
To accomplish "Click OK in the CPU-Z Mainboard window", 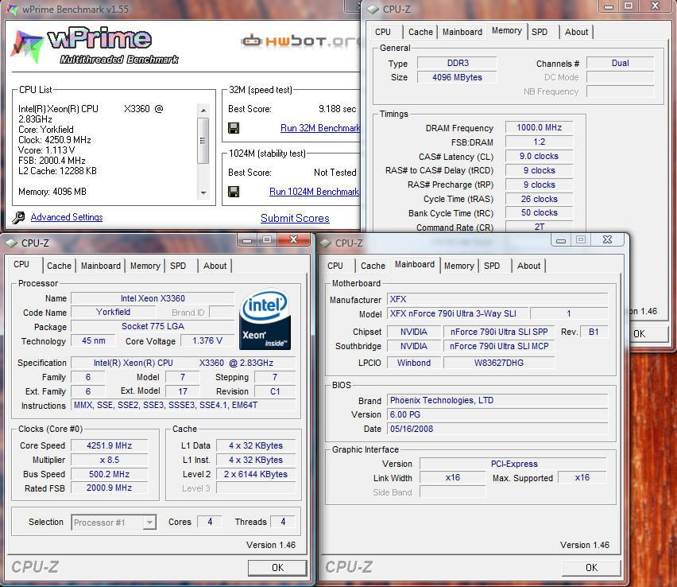I will [591, 568].
